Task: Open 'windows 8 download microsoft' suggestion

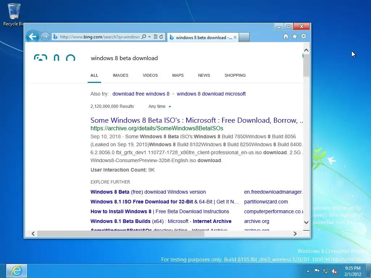Action: point(211,94)
